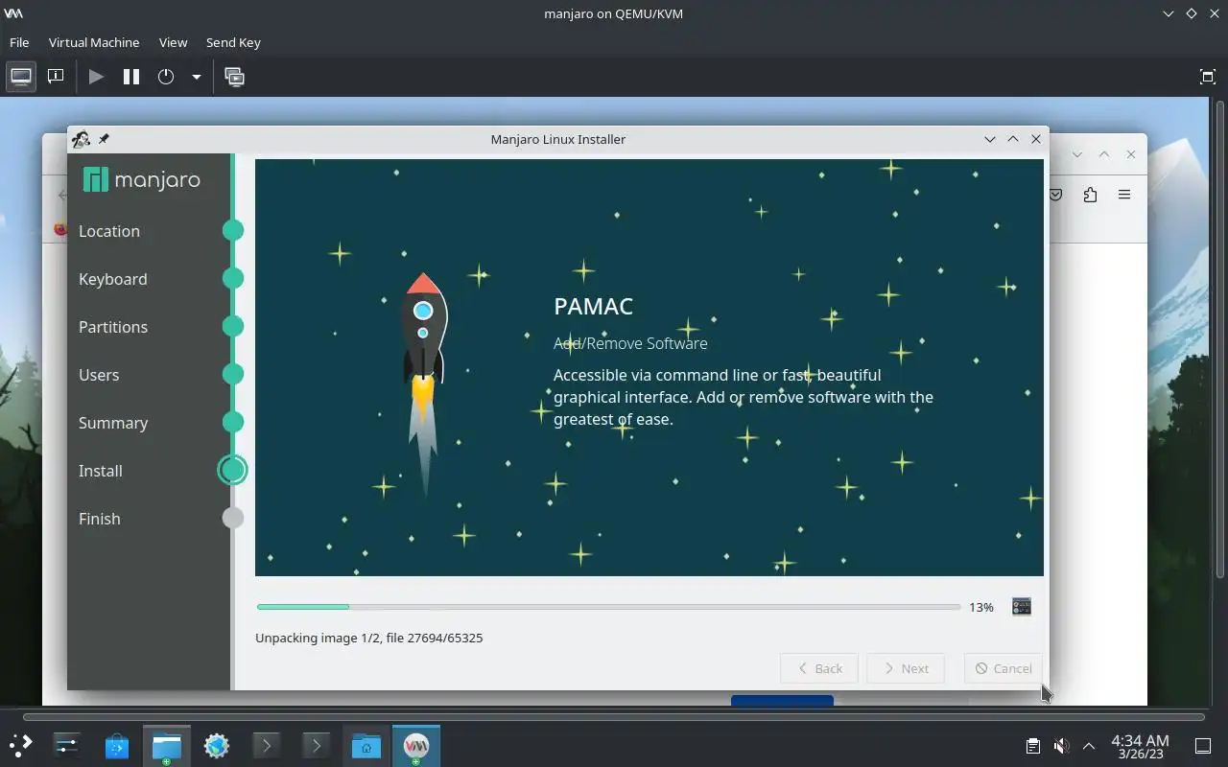This screenshot has width=1228, height=767.
Task: Minimize the Manjaro Linux Installer window
Action: pos(990,139)
